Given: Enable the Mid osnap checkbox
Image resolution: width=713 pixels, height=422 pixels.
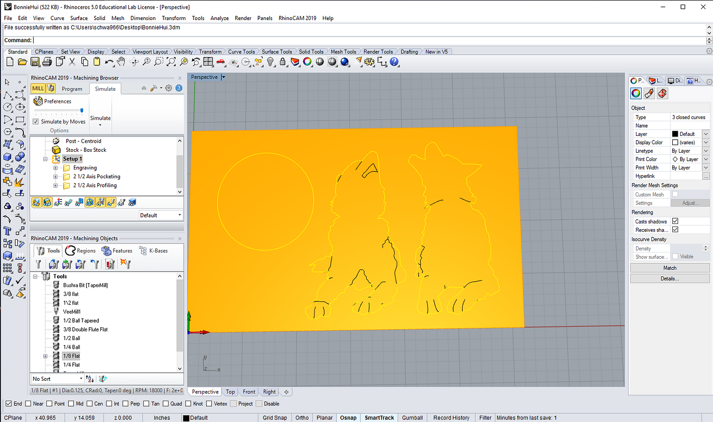Looking at the screenshot, I should tap(70, 404).
